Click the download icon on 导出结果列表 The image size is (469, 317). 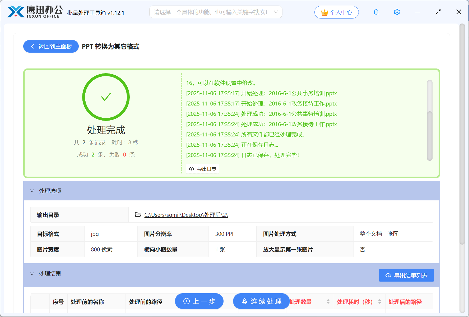tap(388, 275)
